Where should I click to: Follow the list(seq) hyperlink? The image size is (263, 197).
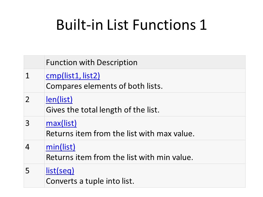60,171
